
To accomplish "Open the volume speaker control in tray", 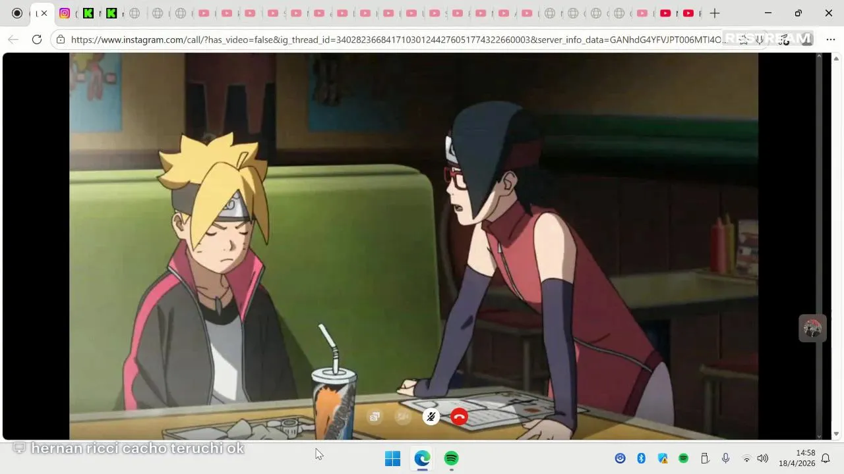I will [x=763, y=458].
